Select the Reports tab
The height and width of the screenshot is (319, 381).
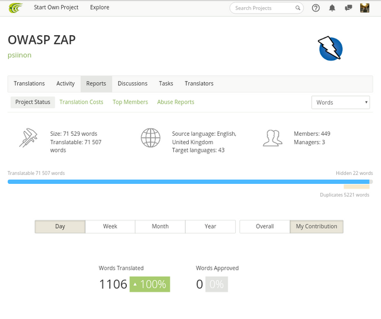click(x=96, y=84)
